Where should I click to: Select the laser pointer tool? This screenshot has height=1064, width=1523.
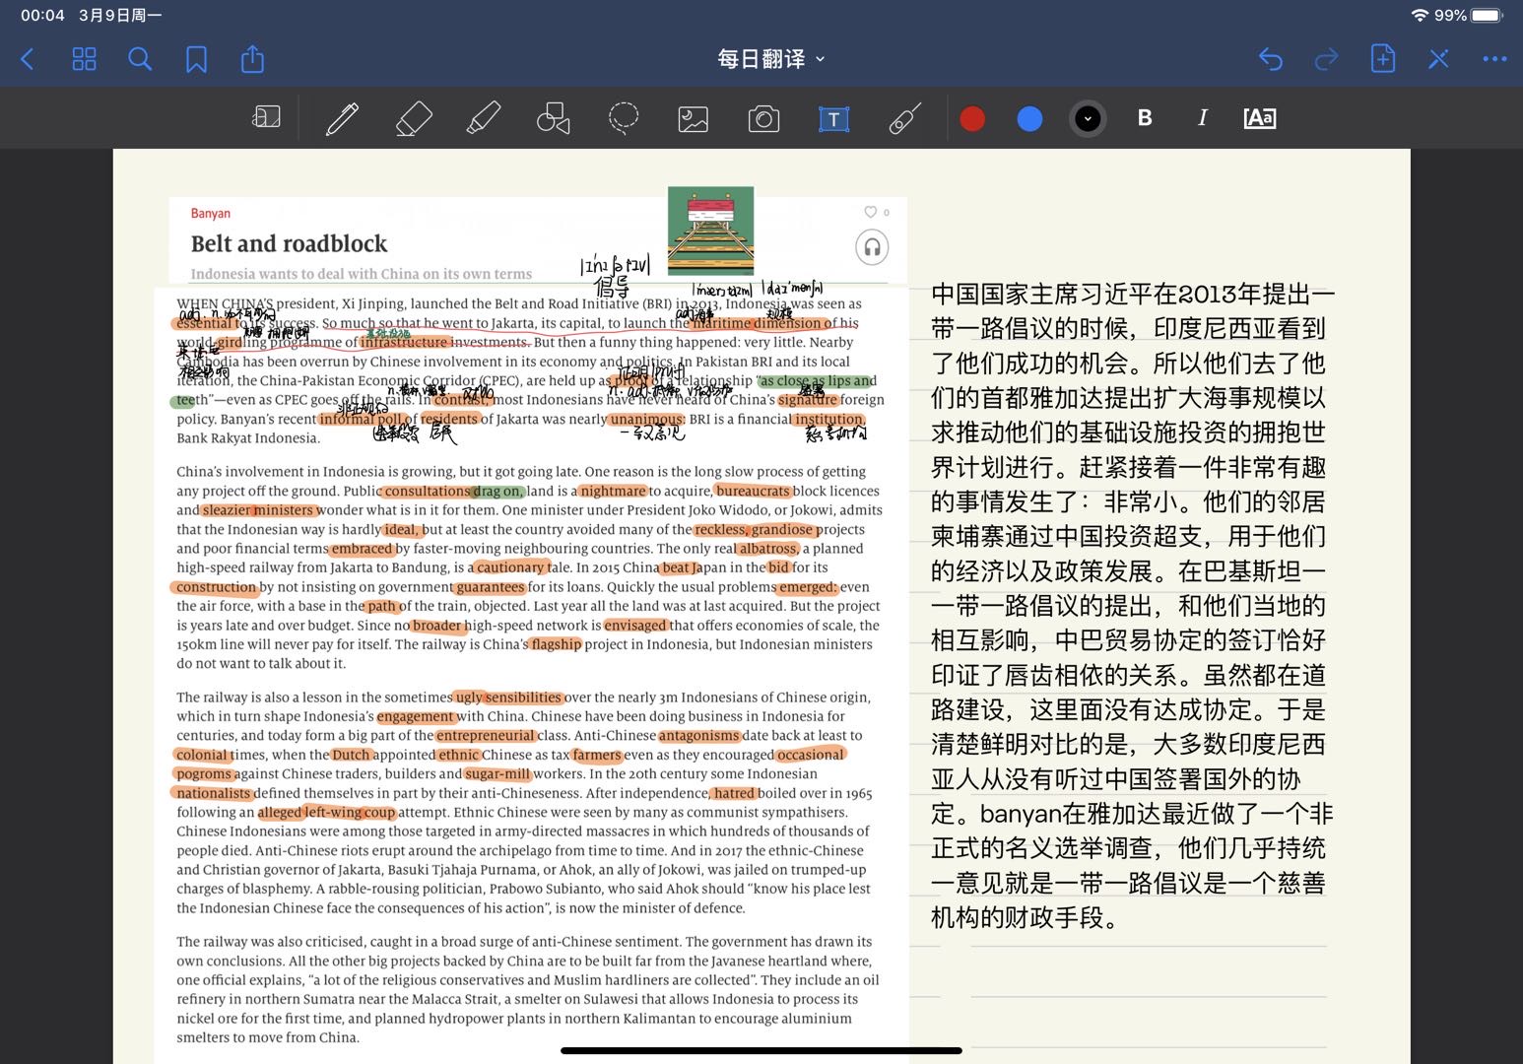[904, 118]
